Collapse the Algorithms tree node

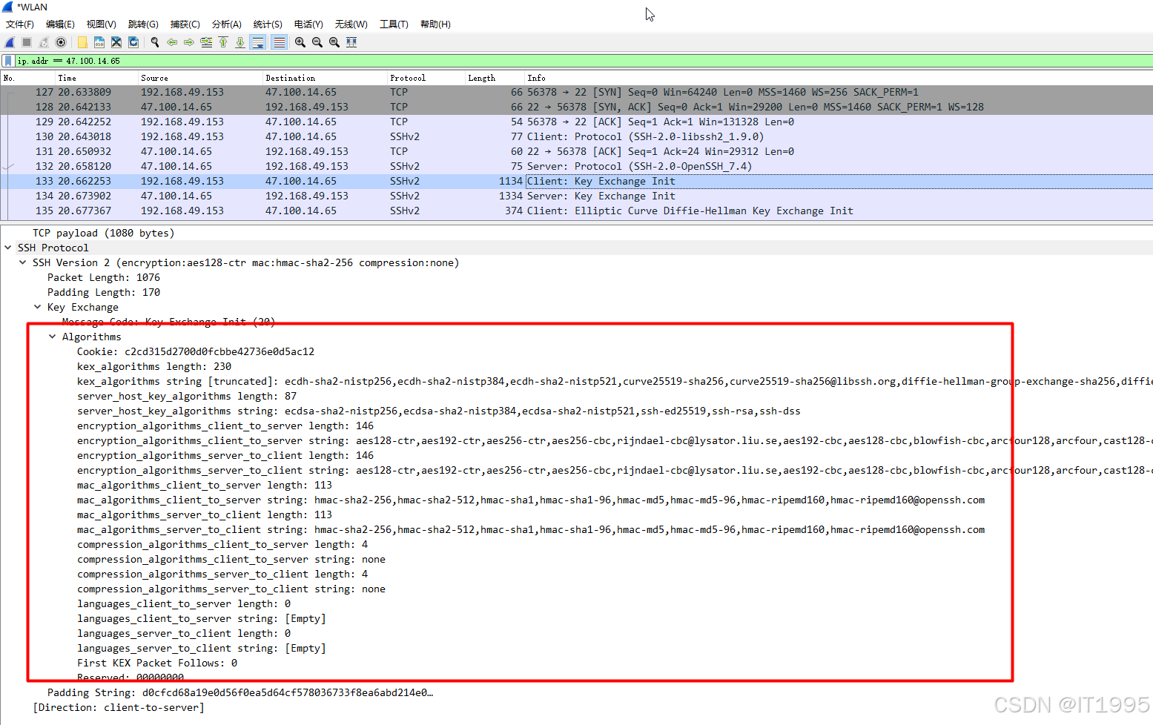[x=51, y=336]
